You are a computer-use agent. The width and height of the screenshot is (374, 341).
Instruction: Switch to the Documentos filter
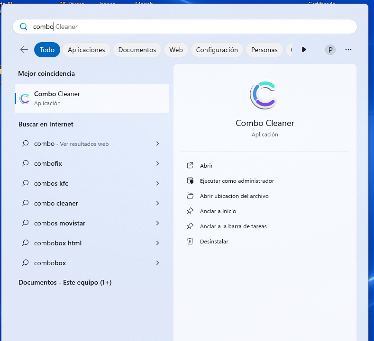137,50
